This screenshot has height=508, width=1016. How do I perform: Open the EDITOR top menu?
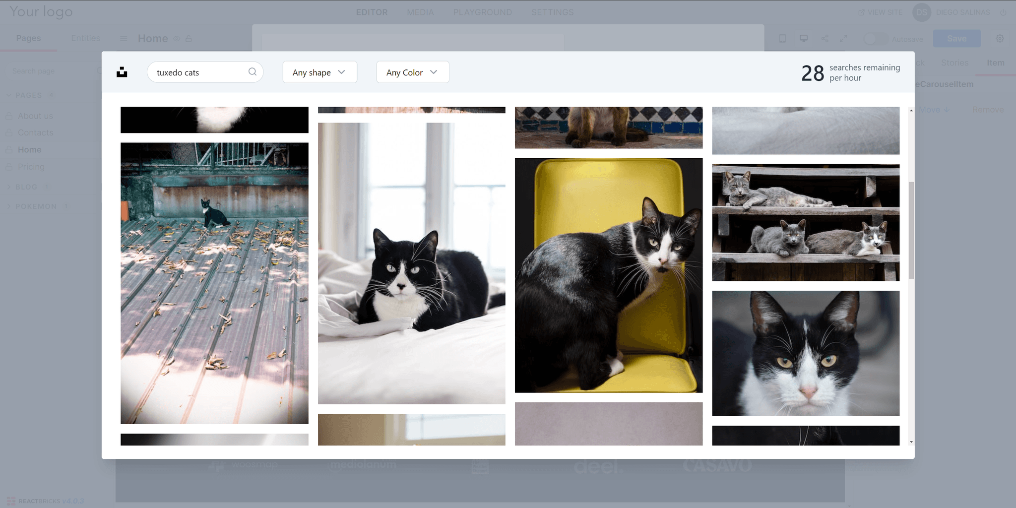[x=372, y=12]
